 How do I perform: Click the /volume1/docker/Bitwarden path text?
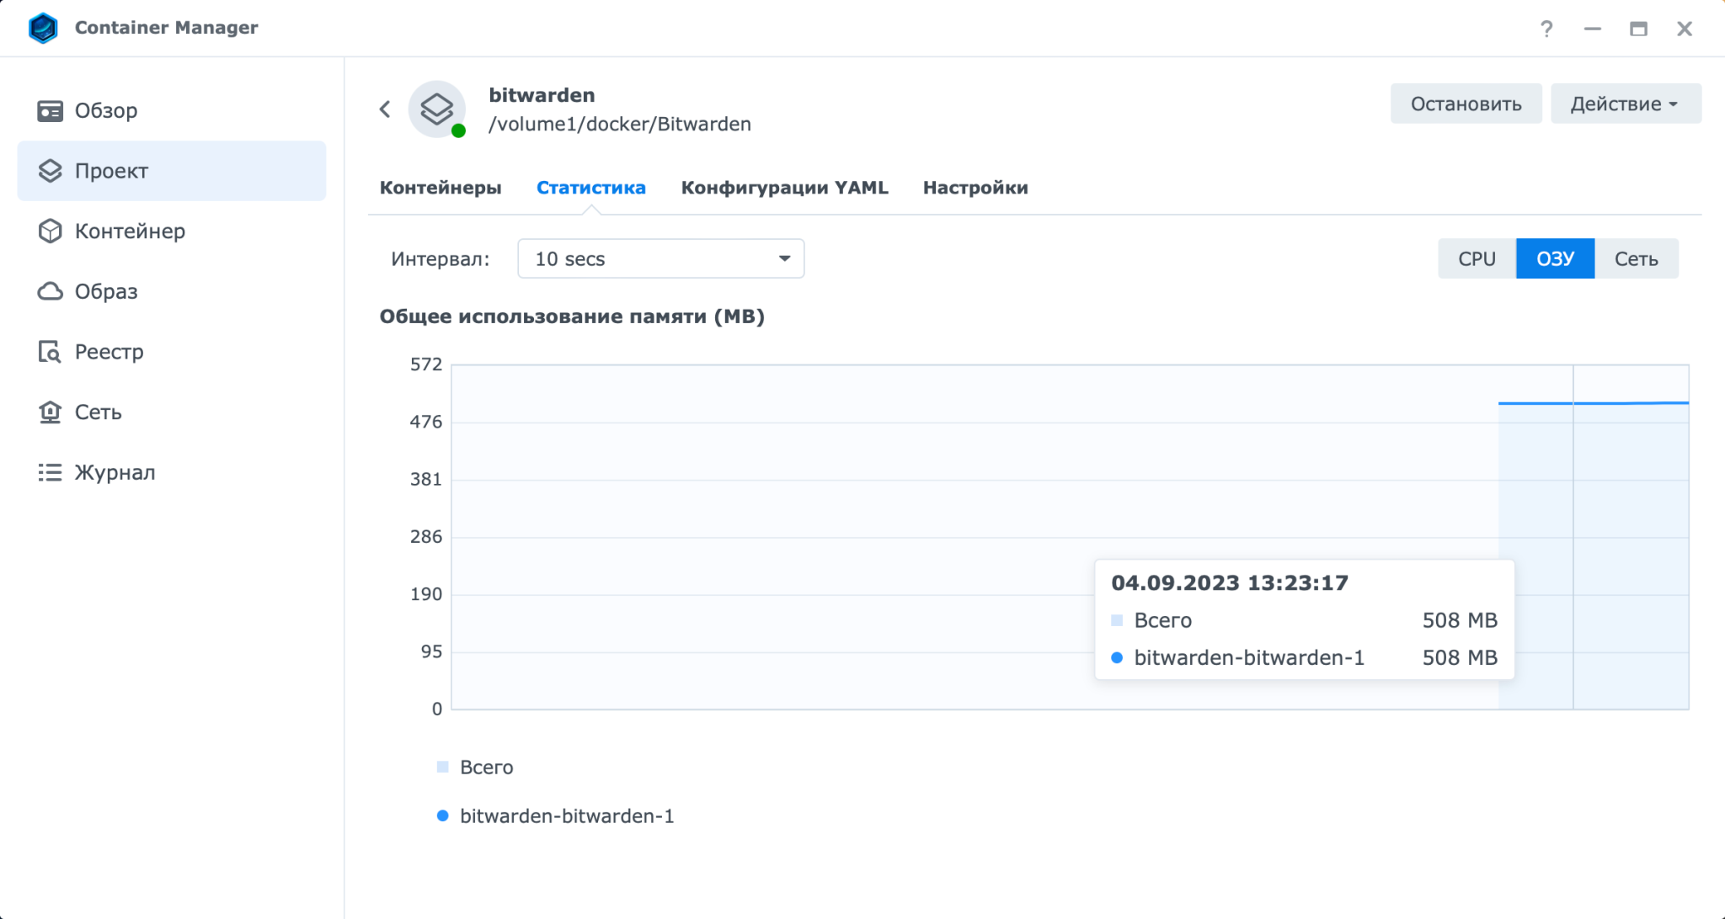(620, 124)
